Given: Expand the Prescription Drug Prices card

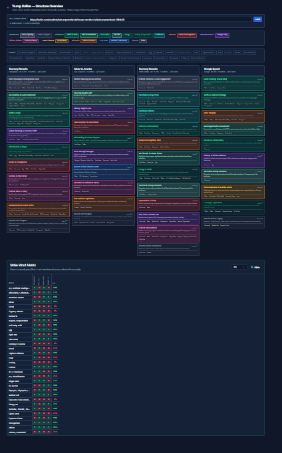Looking at the screenshot, I should (168, 99).
